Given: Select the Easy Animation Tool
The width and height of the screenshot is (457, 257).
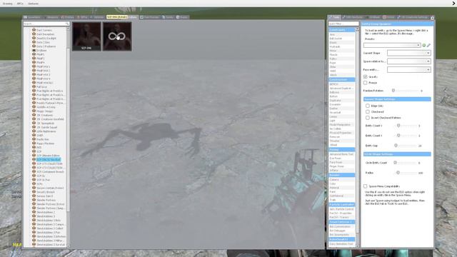Looking at the screenshot, I should (x=341, y=244).
